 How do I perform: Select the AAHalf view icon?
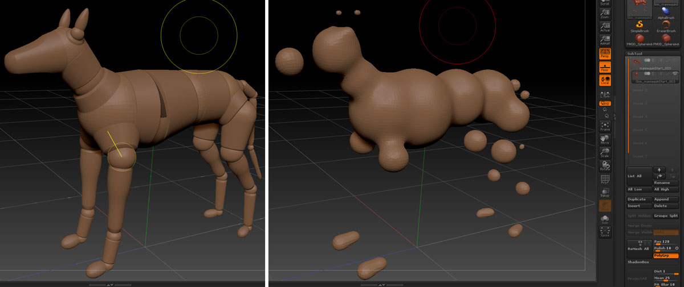click(605, 40)
